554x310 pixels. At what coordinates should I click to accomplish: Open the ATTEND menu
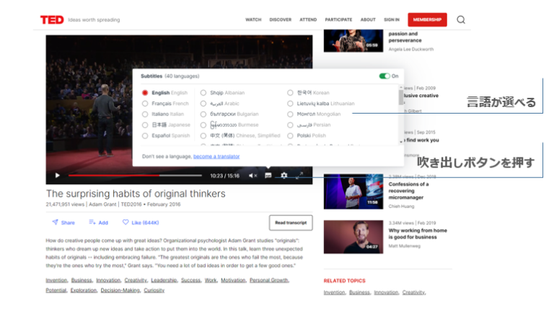tap(308, 19)
